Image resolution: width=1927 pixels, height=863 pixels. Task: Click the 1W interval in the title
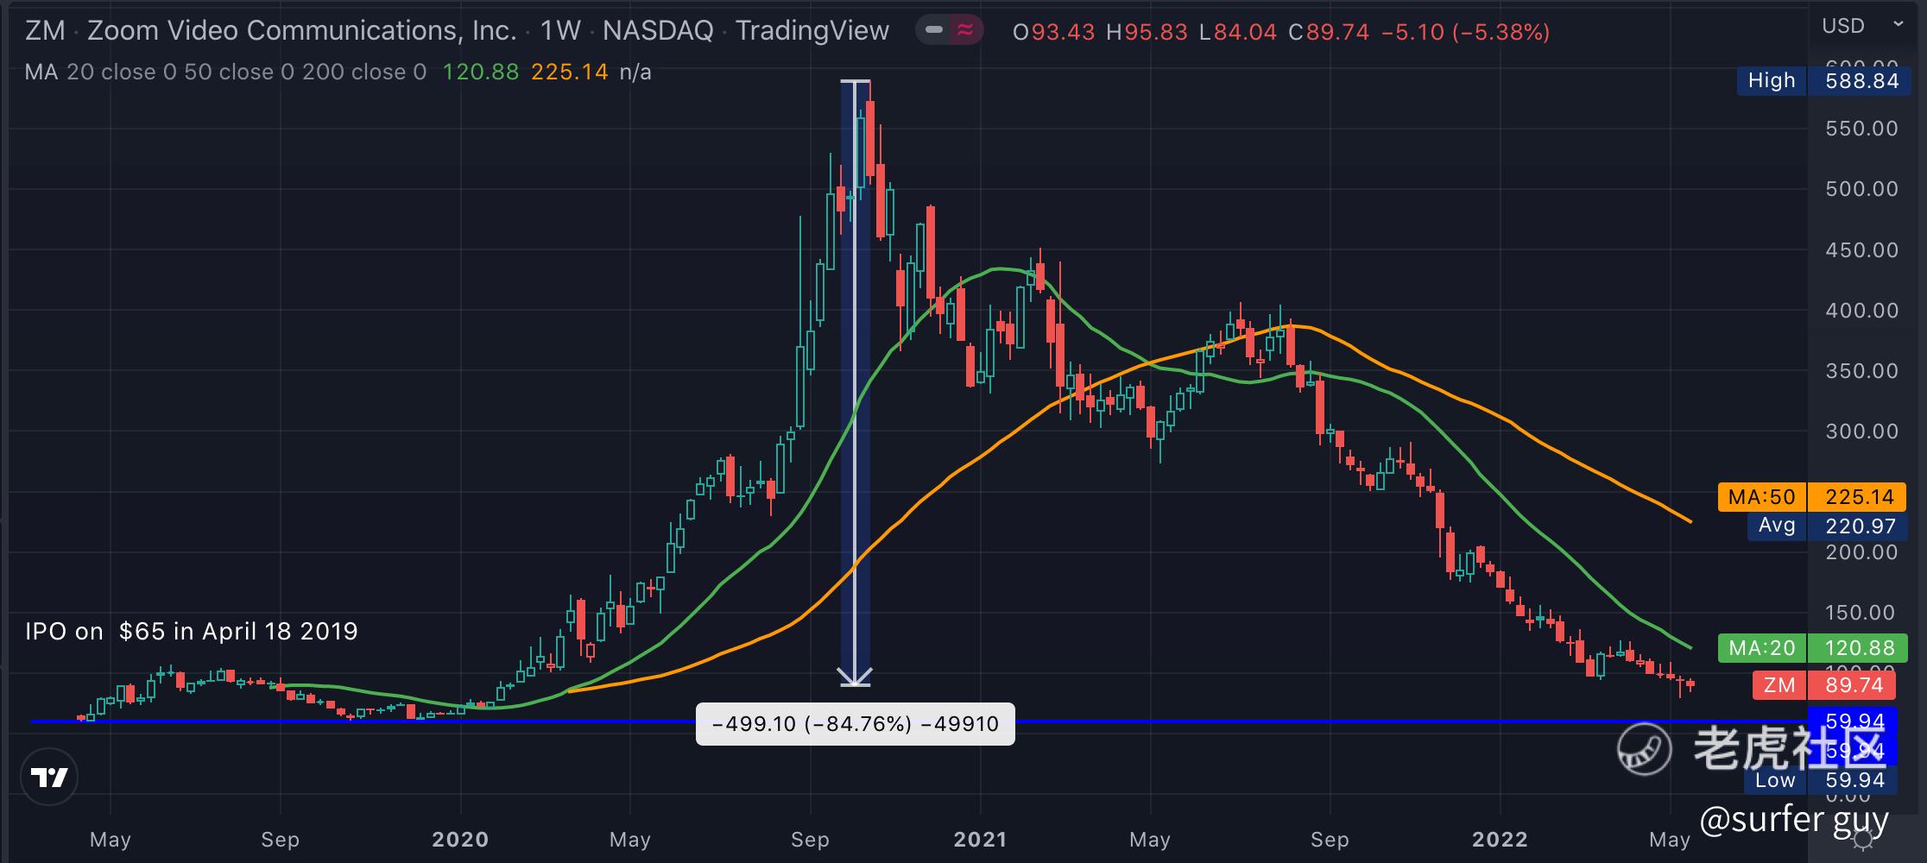pos(560,31)
